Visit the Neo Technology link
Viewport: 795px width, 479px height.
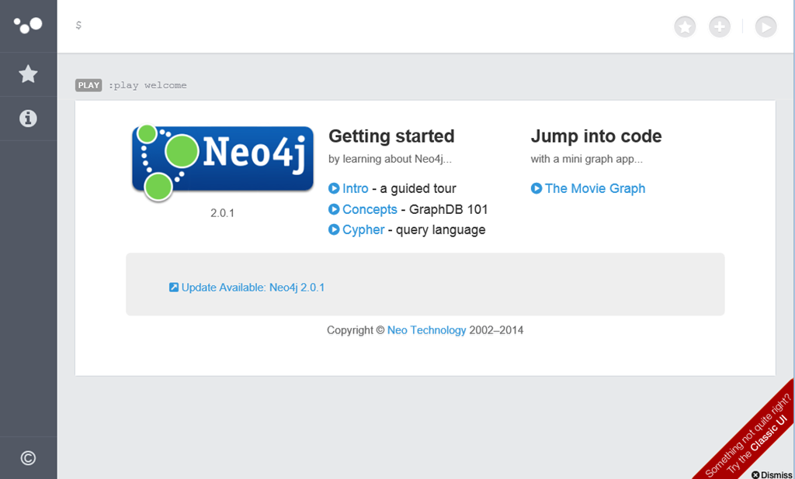pyautogui.click(x=426, y=330)
